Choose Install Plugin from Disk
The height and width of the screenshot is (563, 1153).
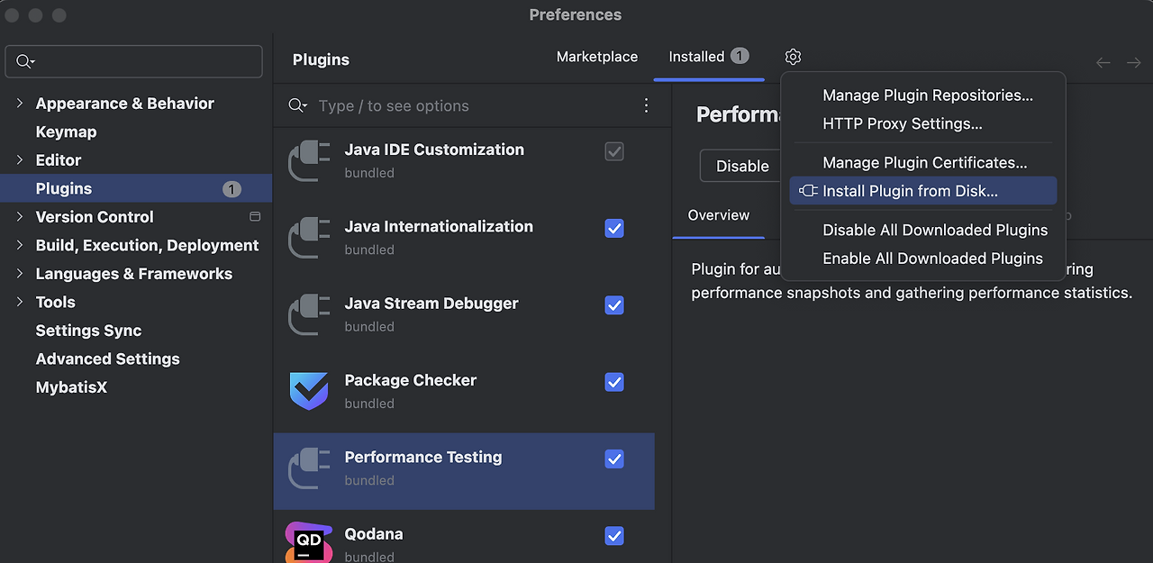point(910,191)
